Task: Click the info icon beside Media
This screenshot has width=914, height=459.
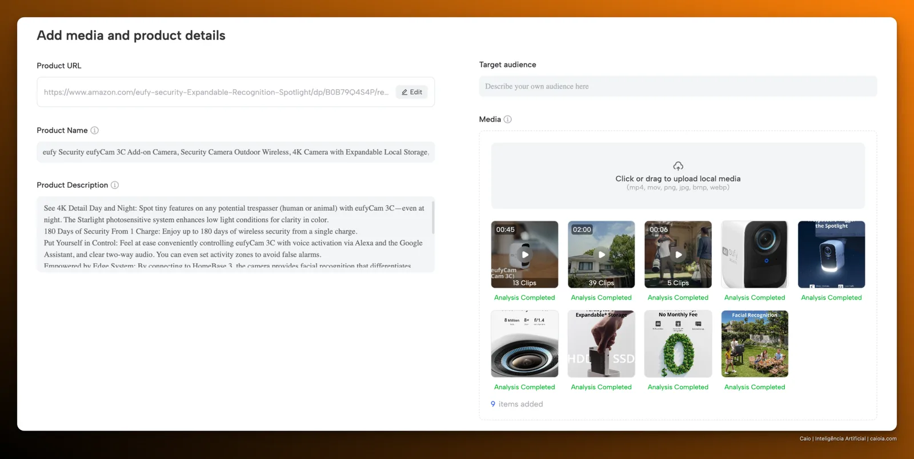Action: point(508,119)
